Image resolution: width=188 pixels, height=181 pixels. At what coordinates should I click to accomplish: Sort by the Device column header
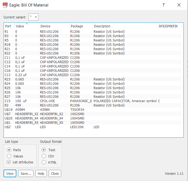point(54,26)
